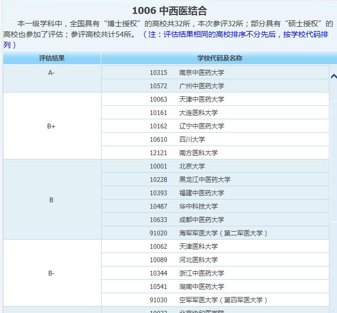Click the row 10541 湖南中医药大学

[215, 286]
